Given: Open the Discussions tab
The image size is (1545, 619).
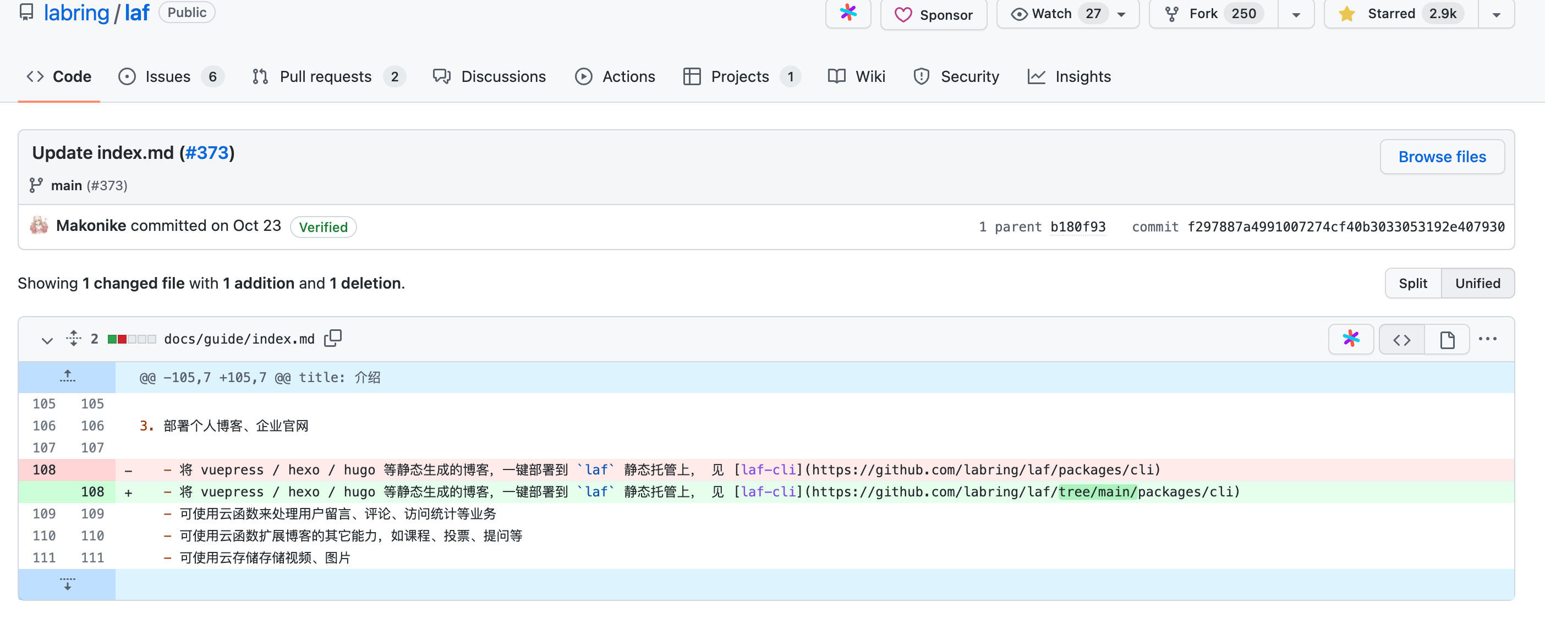Looking at the screenshot, I should point(489,77).
